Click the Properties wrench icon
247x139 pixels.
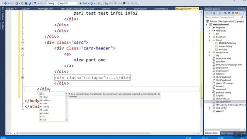214,27
